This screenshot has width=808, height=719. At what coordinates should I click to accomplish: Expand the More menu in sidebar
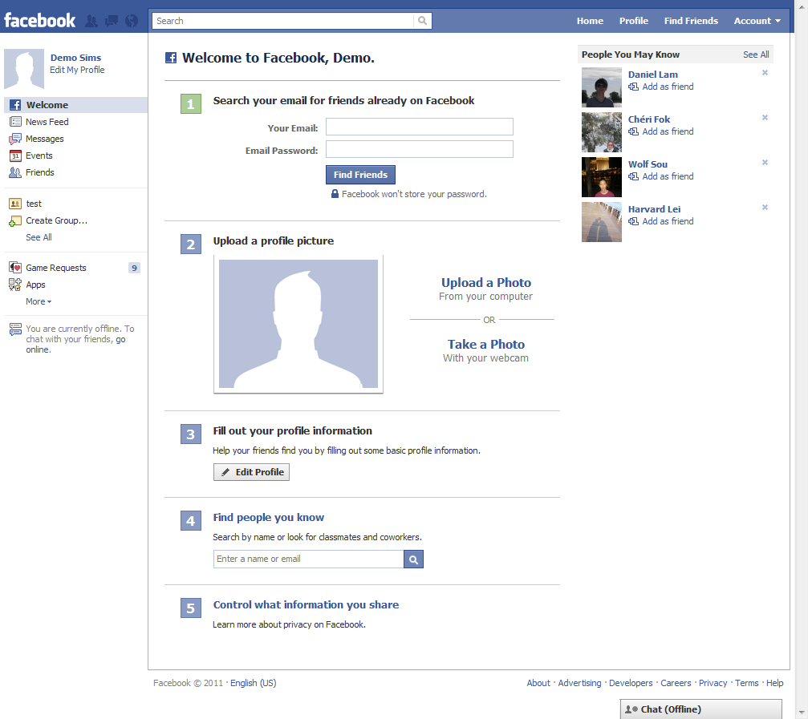(39, 301)
